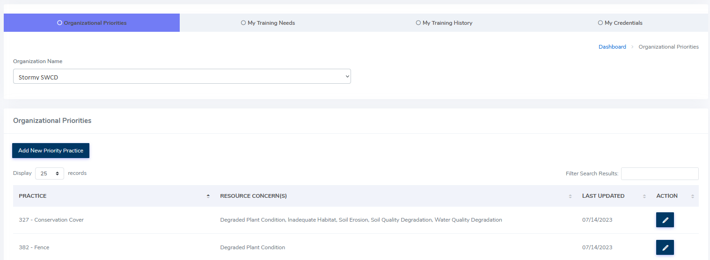Edit the 327 - Conservation Cover row
The height and width of the screenshot is (260, 710).
coord(665,220)
